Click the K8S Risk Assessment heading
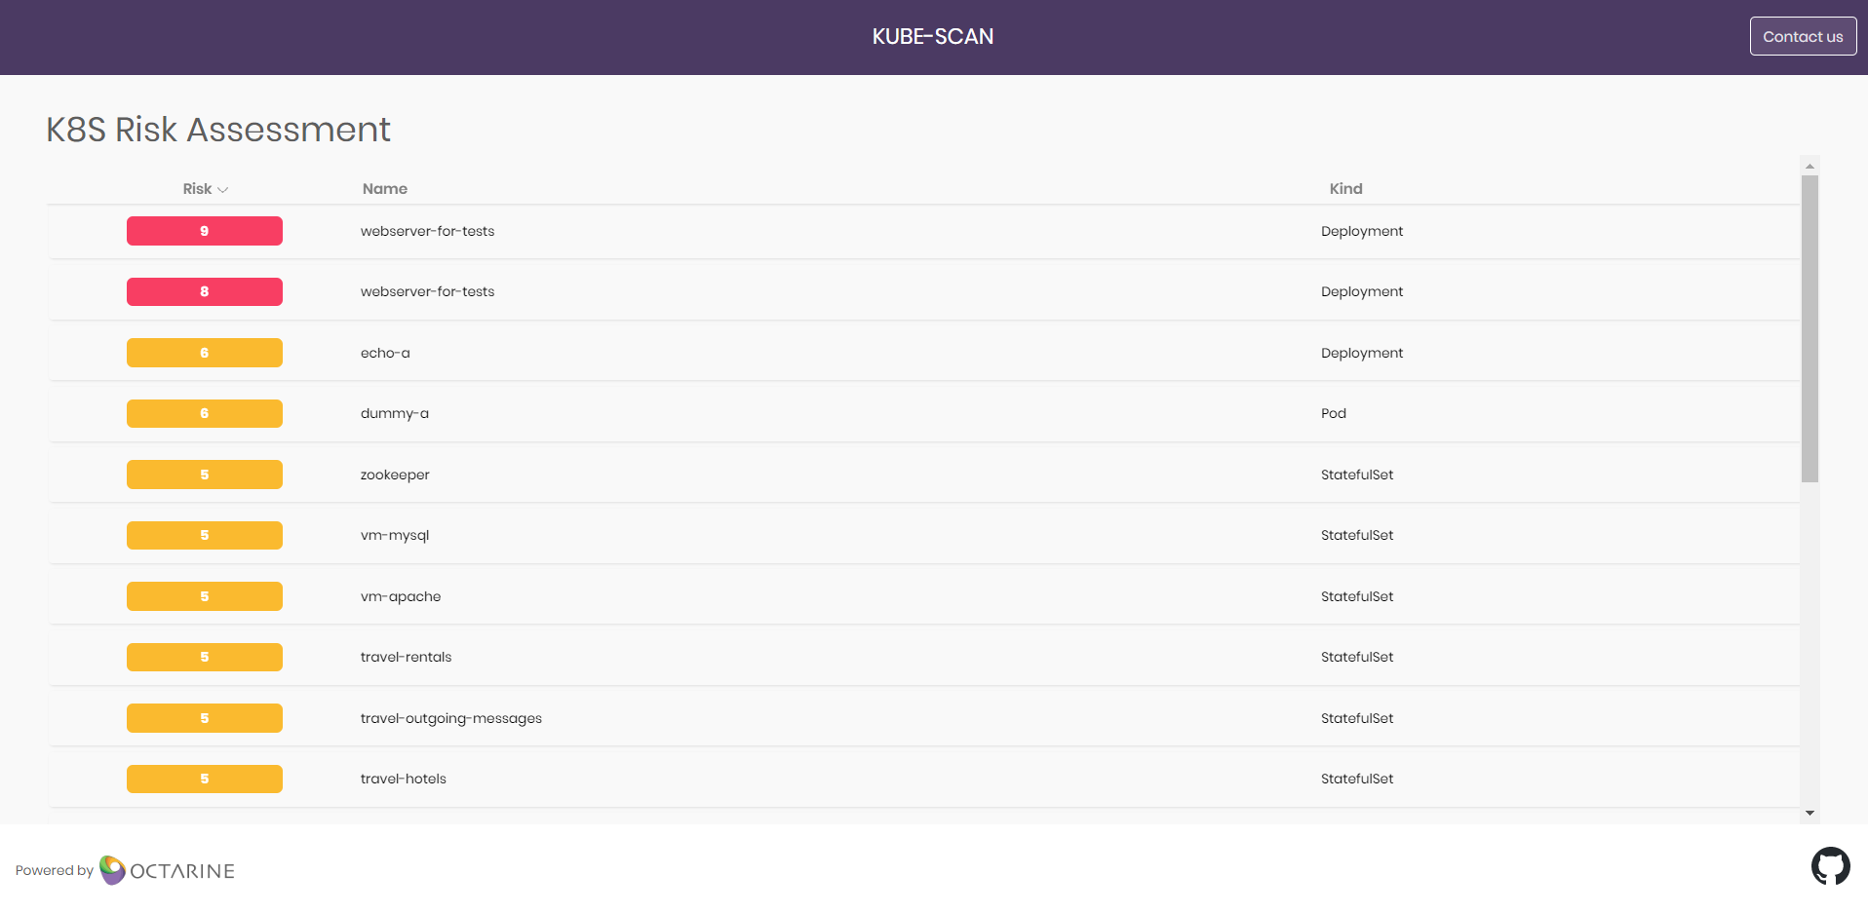 218,130
